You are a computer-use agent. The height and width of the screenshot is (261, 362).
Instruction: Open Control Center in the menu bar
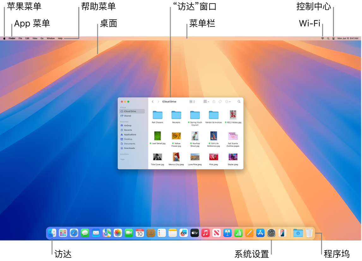[x=333, y=38]
